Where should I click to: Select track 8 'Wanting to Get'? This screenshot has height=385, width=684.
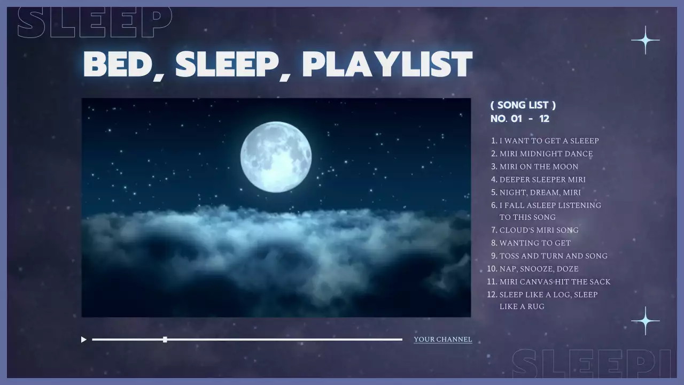[x=535, y=243]
